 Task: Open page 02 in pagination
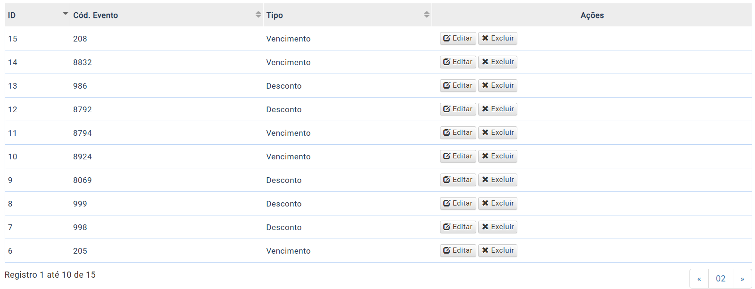[721, 279]
